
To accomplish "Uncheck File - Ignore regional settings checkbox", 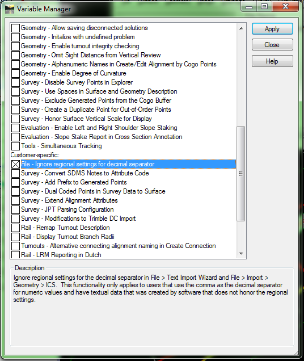I will coord(15,164).
